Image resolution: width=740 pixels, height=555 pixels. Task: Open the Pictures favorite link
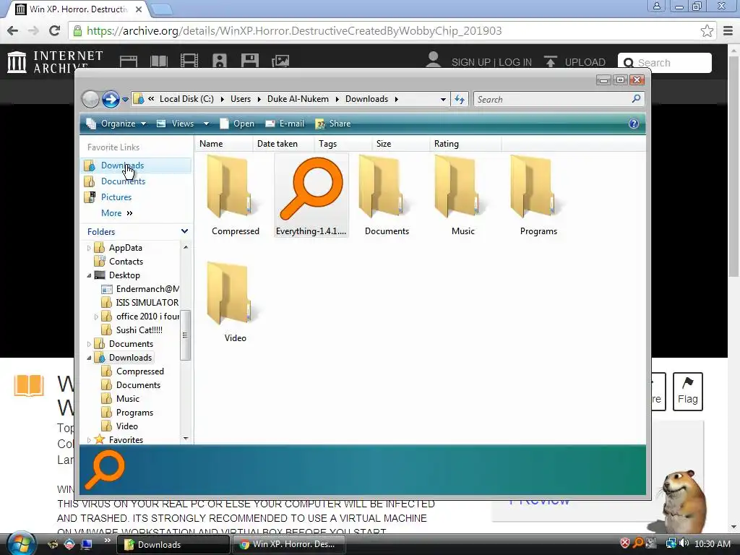pos(116,197)
